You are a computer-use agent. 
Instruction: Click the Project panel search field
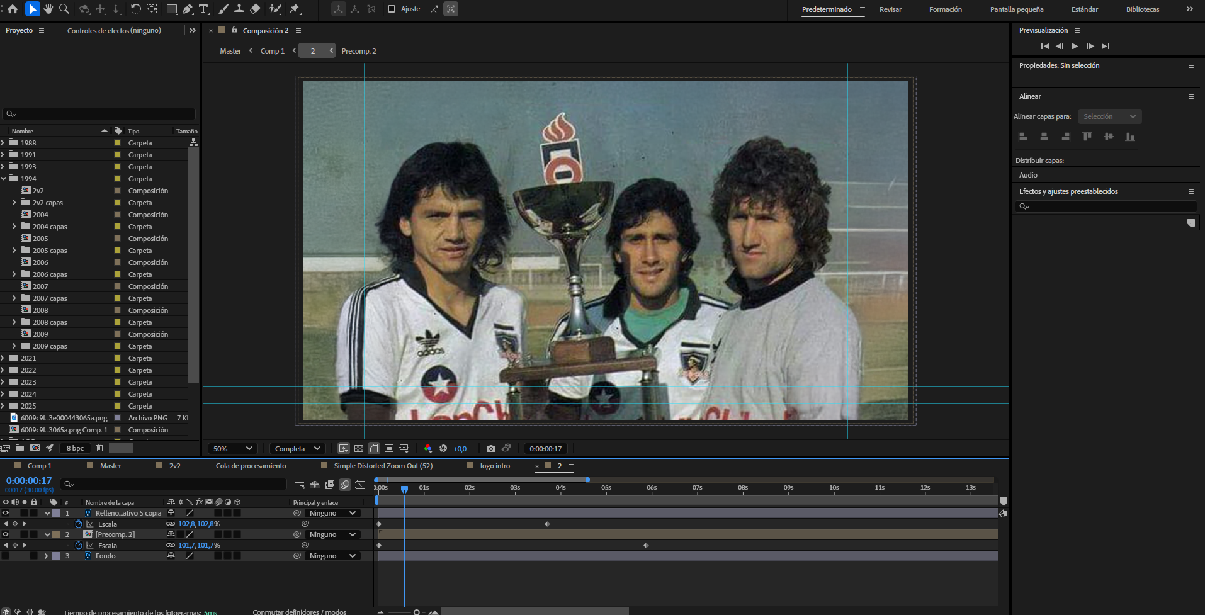point(99,114)
